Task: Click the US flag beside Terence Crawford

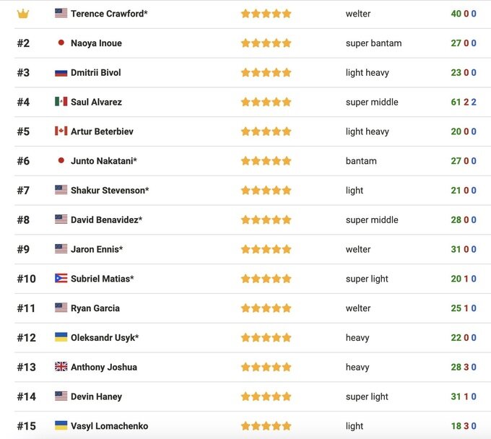Action: 61,13
